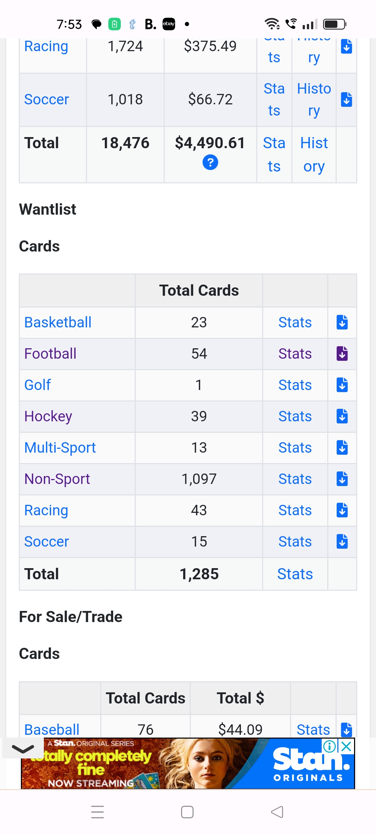Open the Baseball for-sale link
Viewport: 376px width, 835px height.
pyautogui.click(x=52, y=730)
